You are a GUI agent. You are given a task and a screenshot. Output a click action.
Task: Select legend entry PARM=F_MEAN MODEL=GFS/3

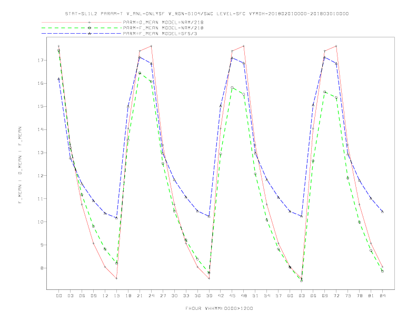(x=160, y=34)
